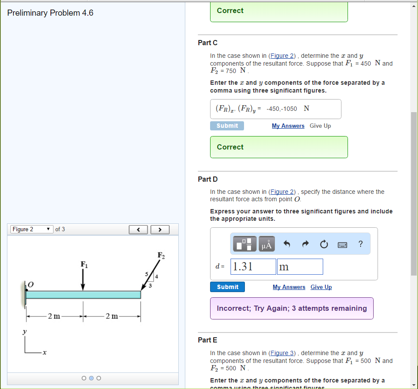Click the grayed Submit button in Part C
Screen dimensions: 418x389
click(x=227, y=126)
